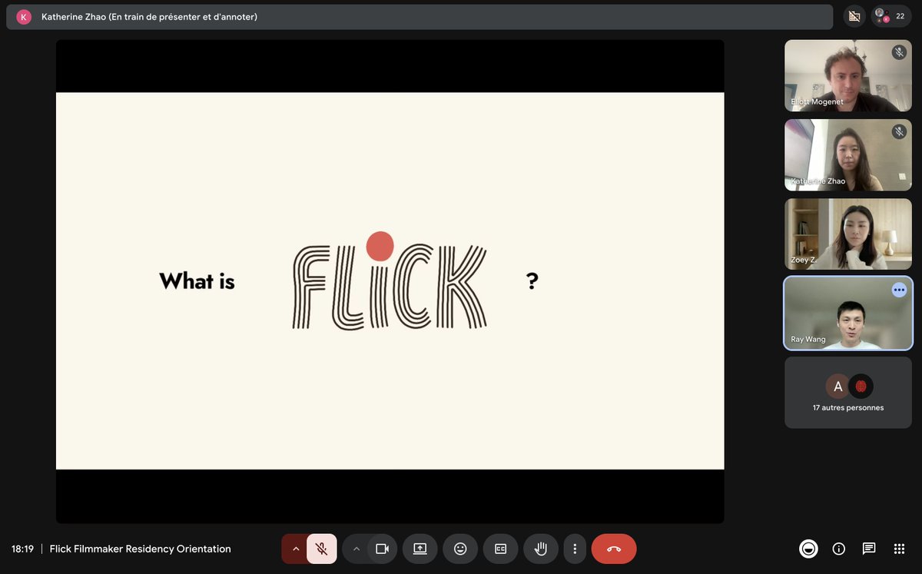Raise your hand
Viewport: 922px width, 574px height.
(541, 549)
